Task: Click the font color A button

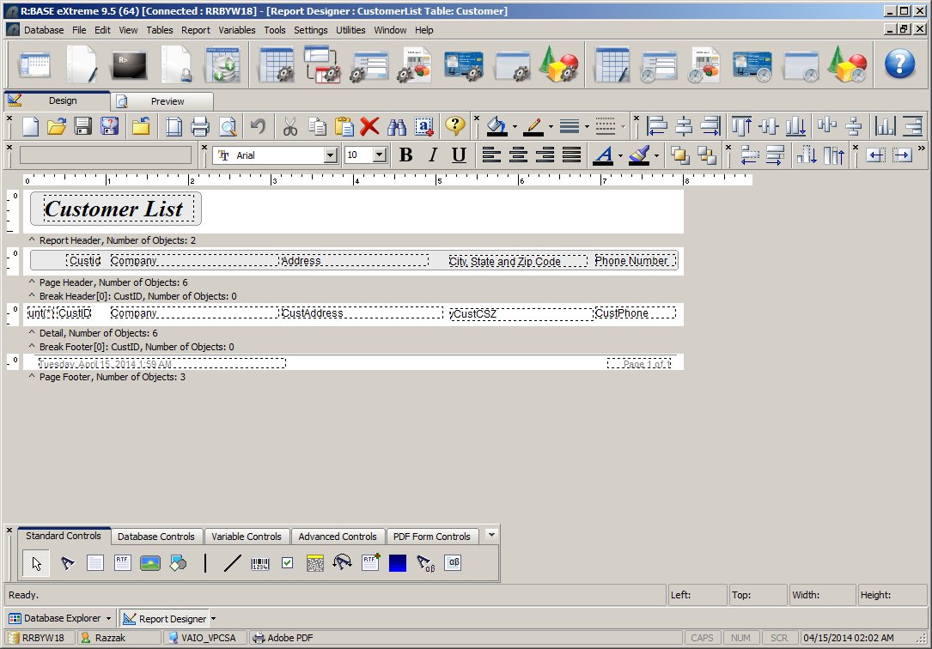Action: tap(603, 155)
